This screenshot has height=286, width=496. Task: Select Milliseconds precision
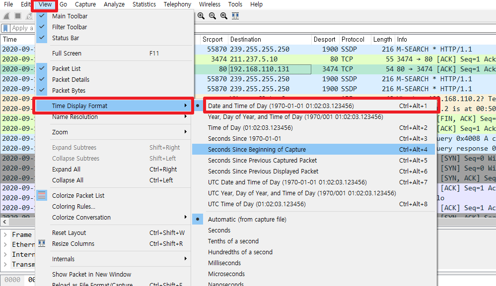click(x=314, y=263)
